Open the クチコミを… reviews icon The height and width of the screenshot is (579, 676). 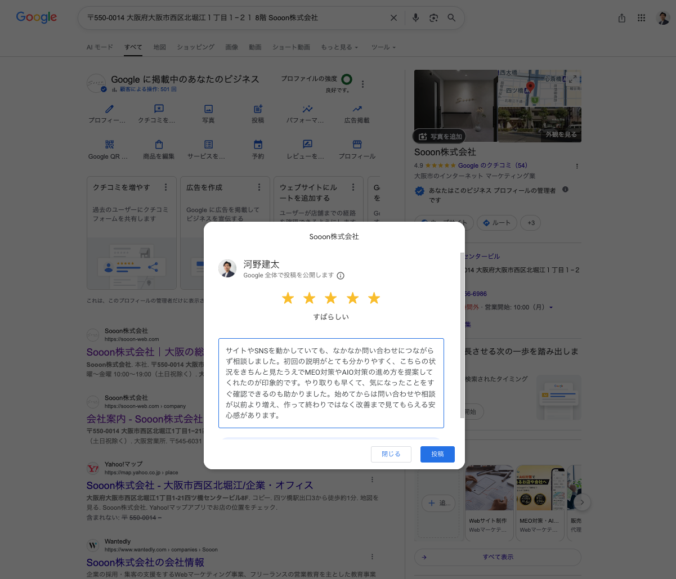pyautogui.click(x=159, y=109)
